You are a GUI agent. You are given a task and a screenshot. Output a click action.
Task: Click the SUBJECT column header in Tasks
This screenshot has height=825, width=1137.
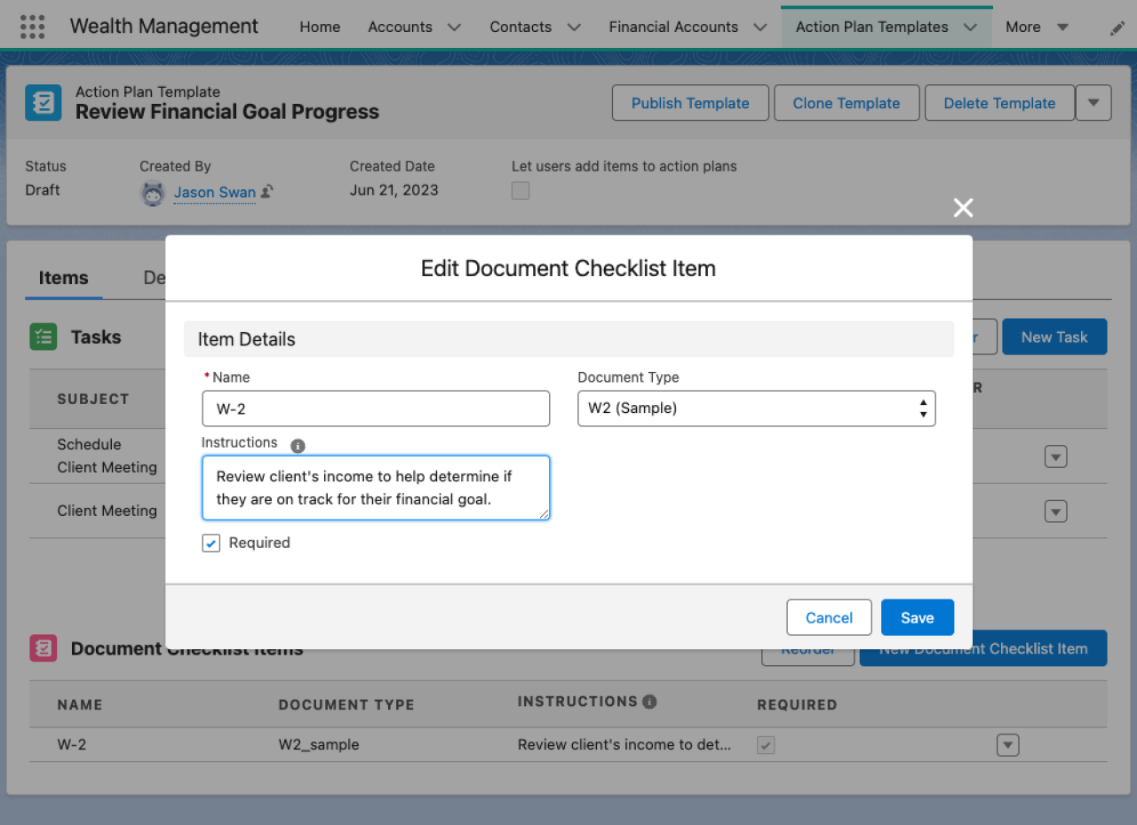click(x=93, y=400)
